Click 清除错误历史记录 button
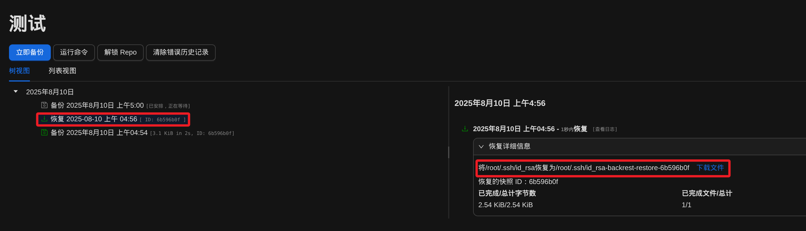806x231 pixels. tap(181, 52)
